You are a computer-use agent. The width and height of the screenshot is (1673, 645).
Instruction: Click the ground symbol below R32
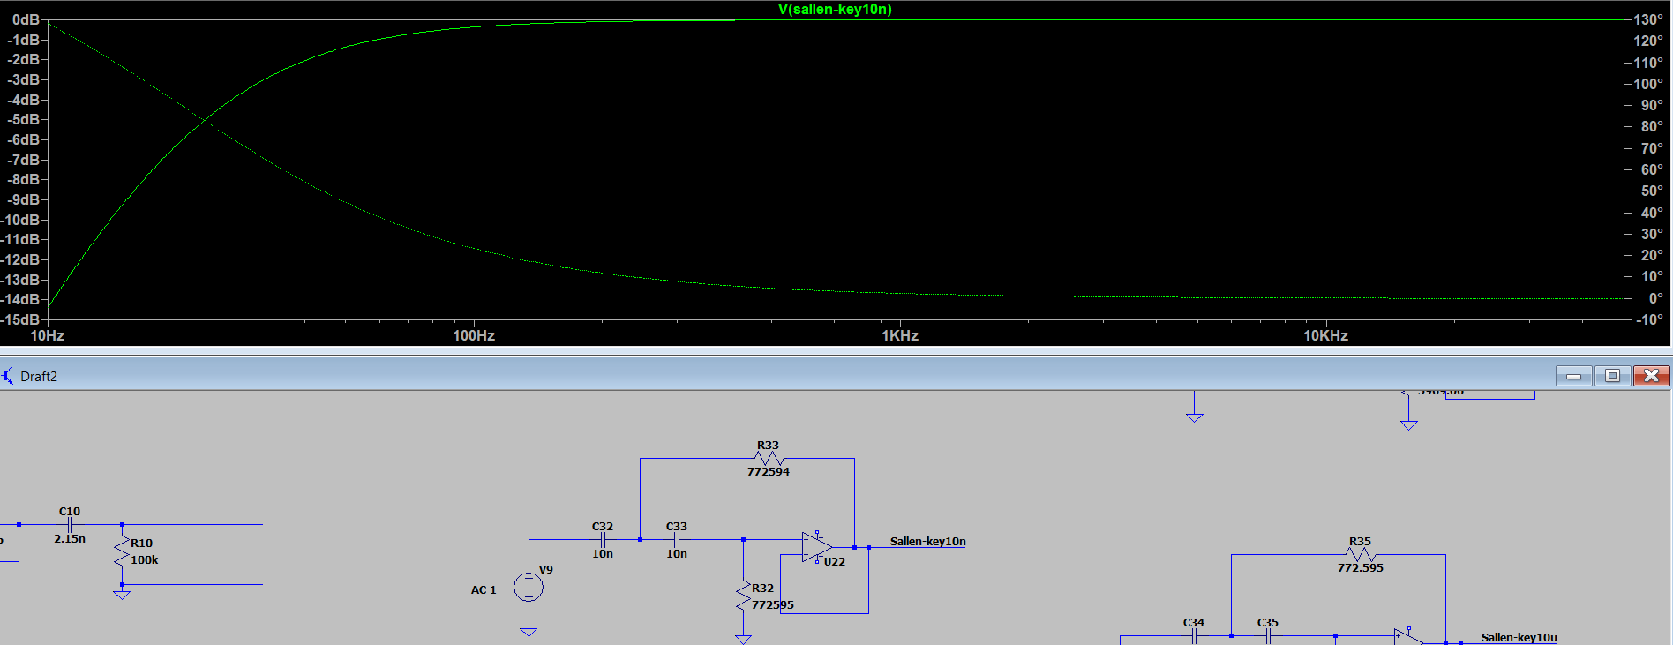coord(743,639)
